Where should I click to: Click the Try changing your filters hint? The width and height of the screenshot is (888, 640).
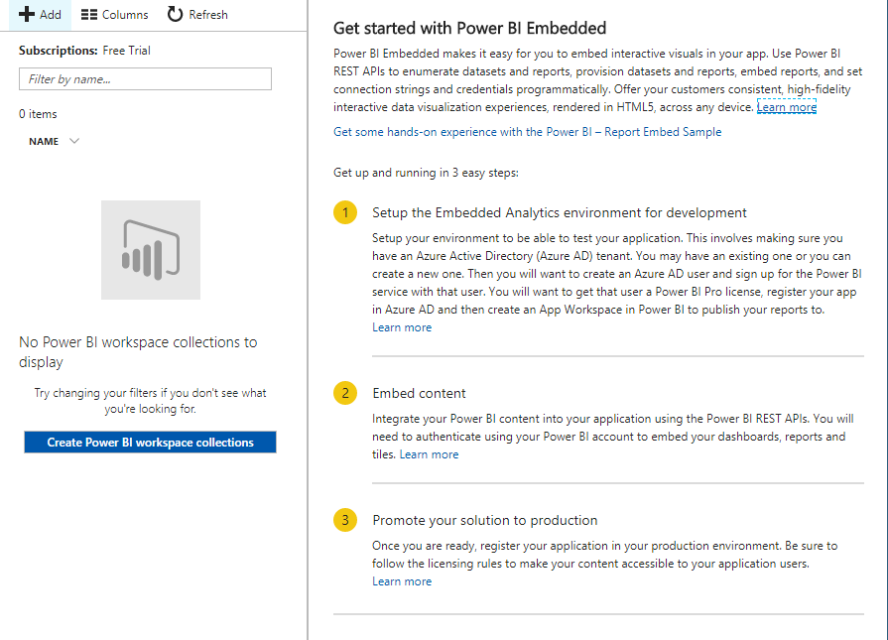tap(150, 401)
